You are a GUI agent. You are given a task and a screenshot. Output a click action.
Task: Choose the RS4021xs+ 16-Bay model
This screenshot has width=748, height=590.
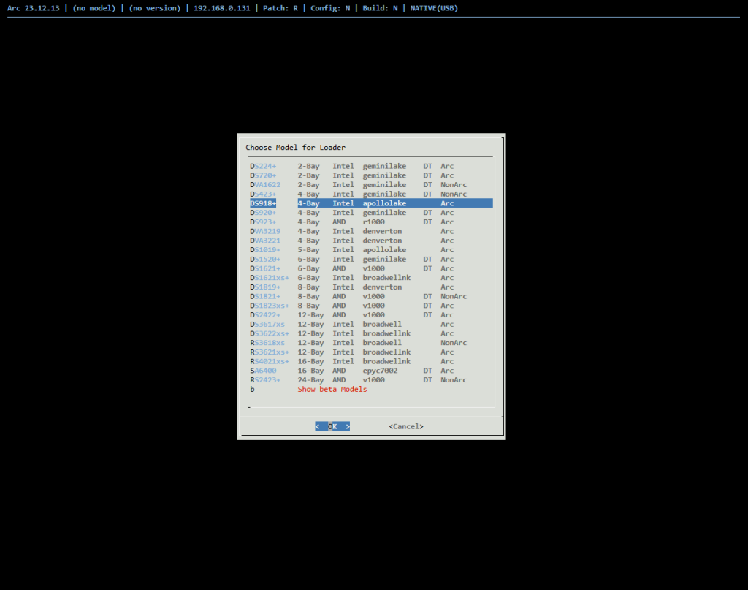(x=270, y=361)
